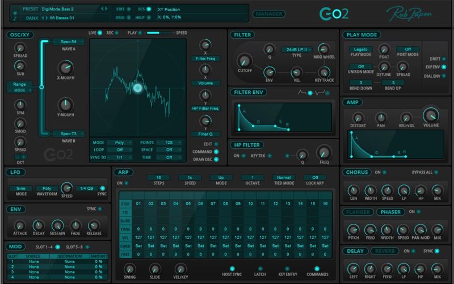Click the DISTORT knob
Viewport: 454px width, 284px height.
[358, 118]
